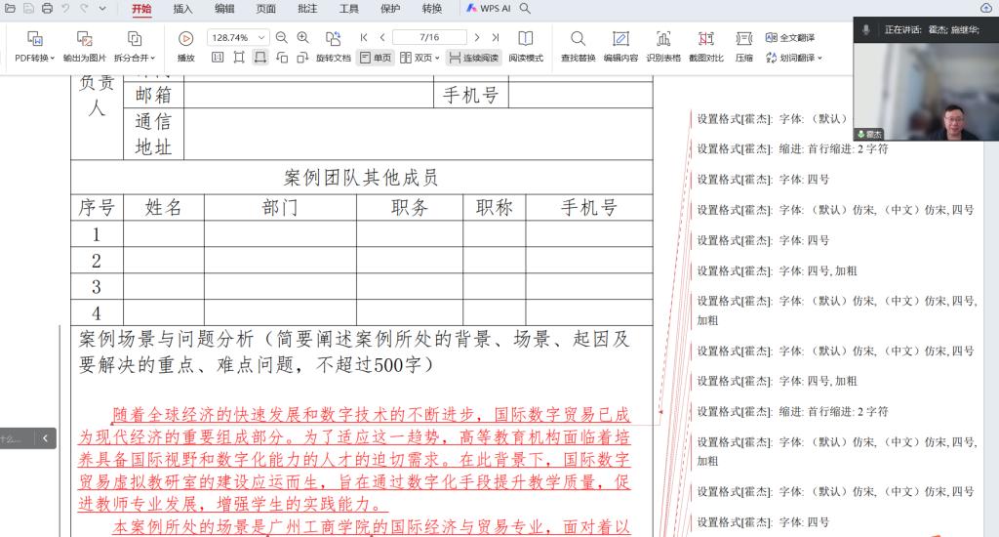
Task: Open the zoom percentage dropdown
Action: [x=260, y=37]
